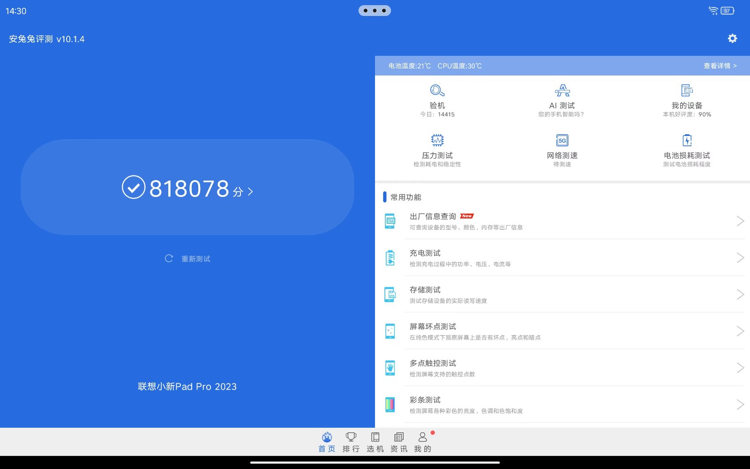Switch to the 排行 ranking tab
The height and width of the screenshot is (469, 750).
pos(351,442)
